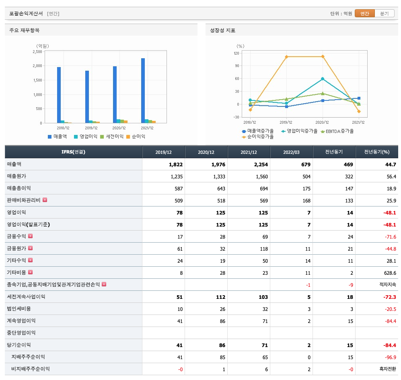This screenshot has height=380, width=401.
Task: Toggle the EBITDA증가율 legend marker
Action: click(x=323, y=131)
